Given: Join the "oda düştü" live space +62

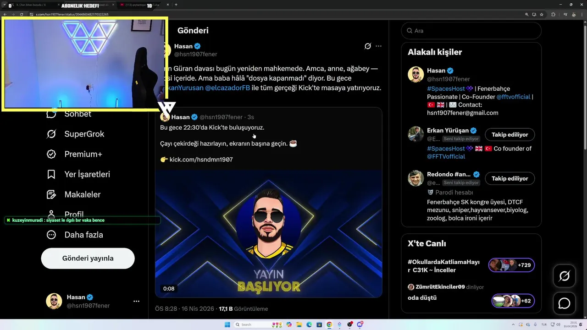Looking at the screenshot, I should (513, 301).
